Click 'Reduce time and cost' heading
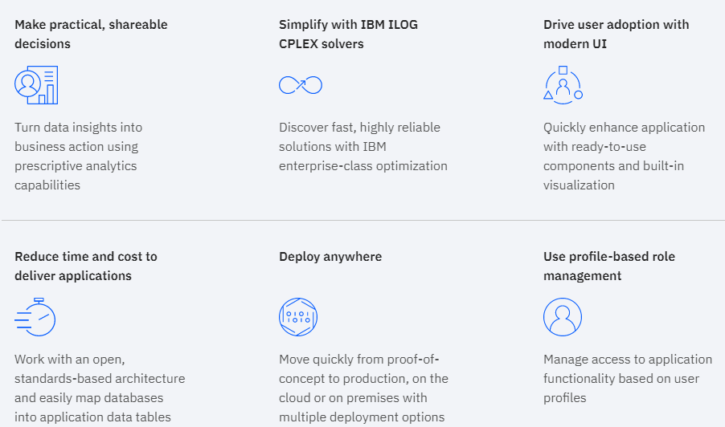This screenshot has height=427, width=725. point(86,266)
